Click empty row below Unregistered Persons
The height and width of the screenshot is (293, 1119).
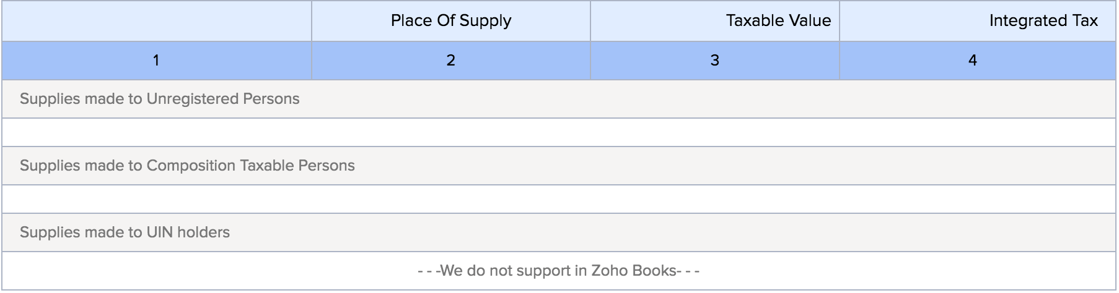(x=558, y=132)
